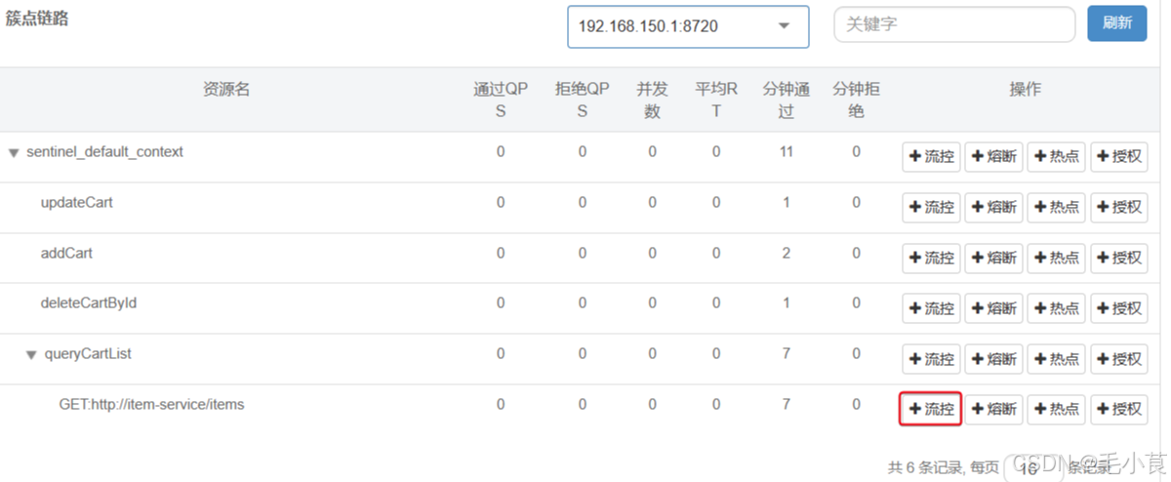Collapse the queryCartList tree node
Screen dimensions: 1171x482
[x=31, y=355]
